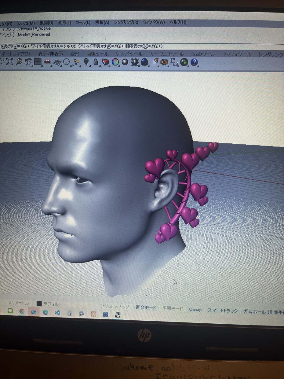Image resolution: width=284 pixels, height=379 pixels.
Task: Open Microsoft Edge from the taskbar
Action: [46, 312]
